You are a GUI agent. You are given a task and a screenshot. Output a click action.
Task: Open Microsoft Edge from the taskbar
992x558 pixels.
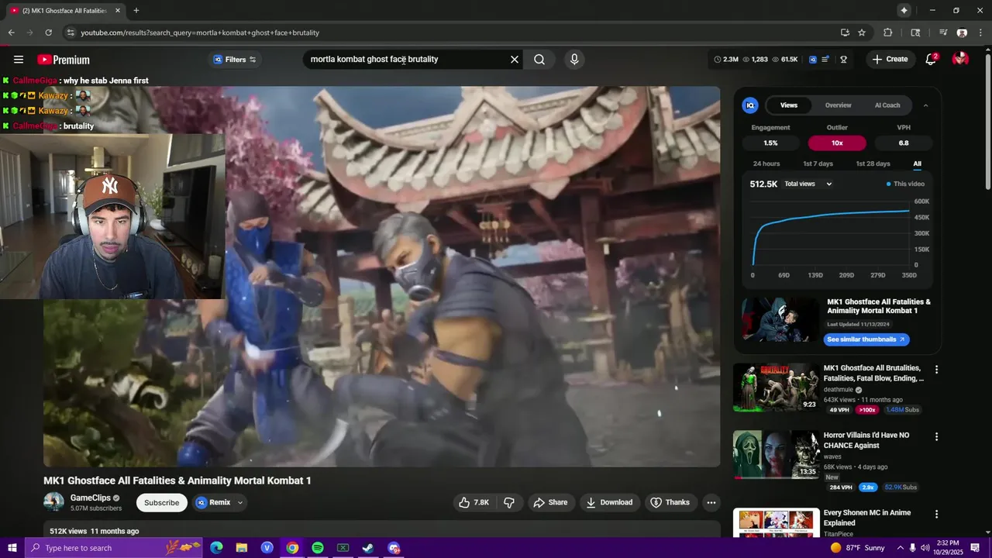216,548
